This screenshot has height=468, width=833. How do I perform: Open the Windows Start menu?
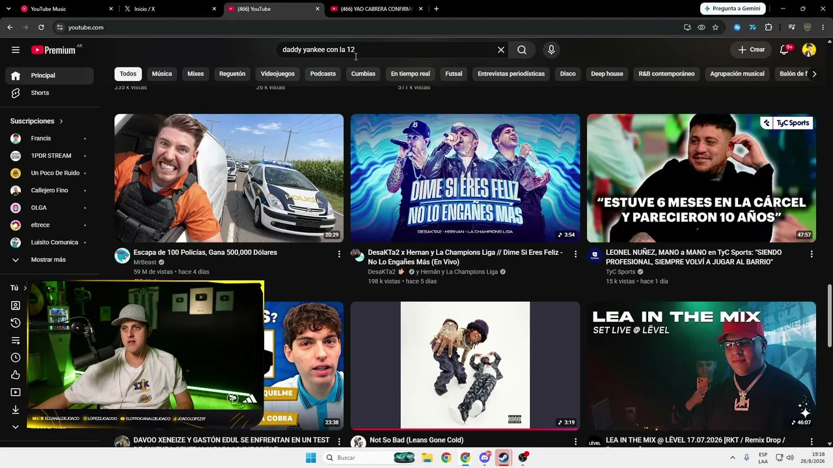[x=311, y=458]
